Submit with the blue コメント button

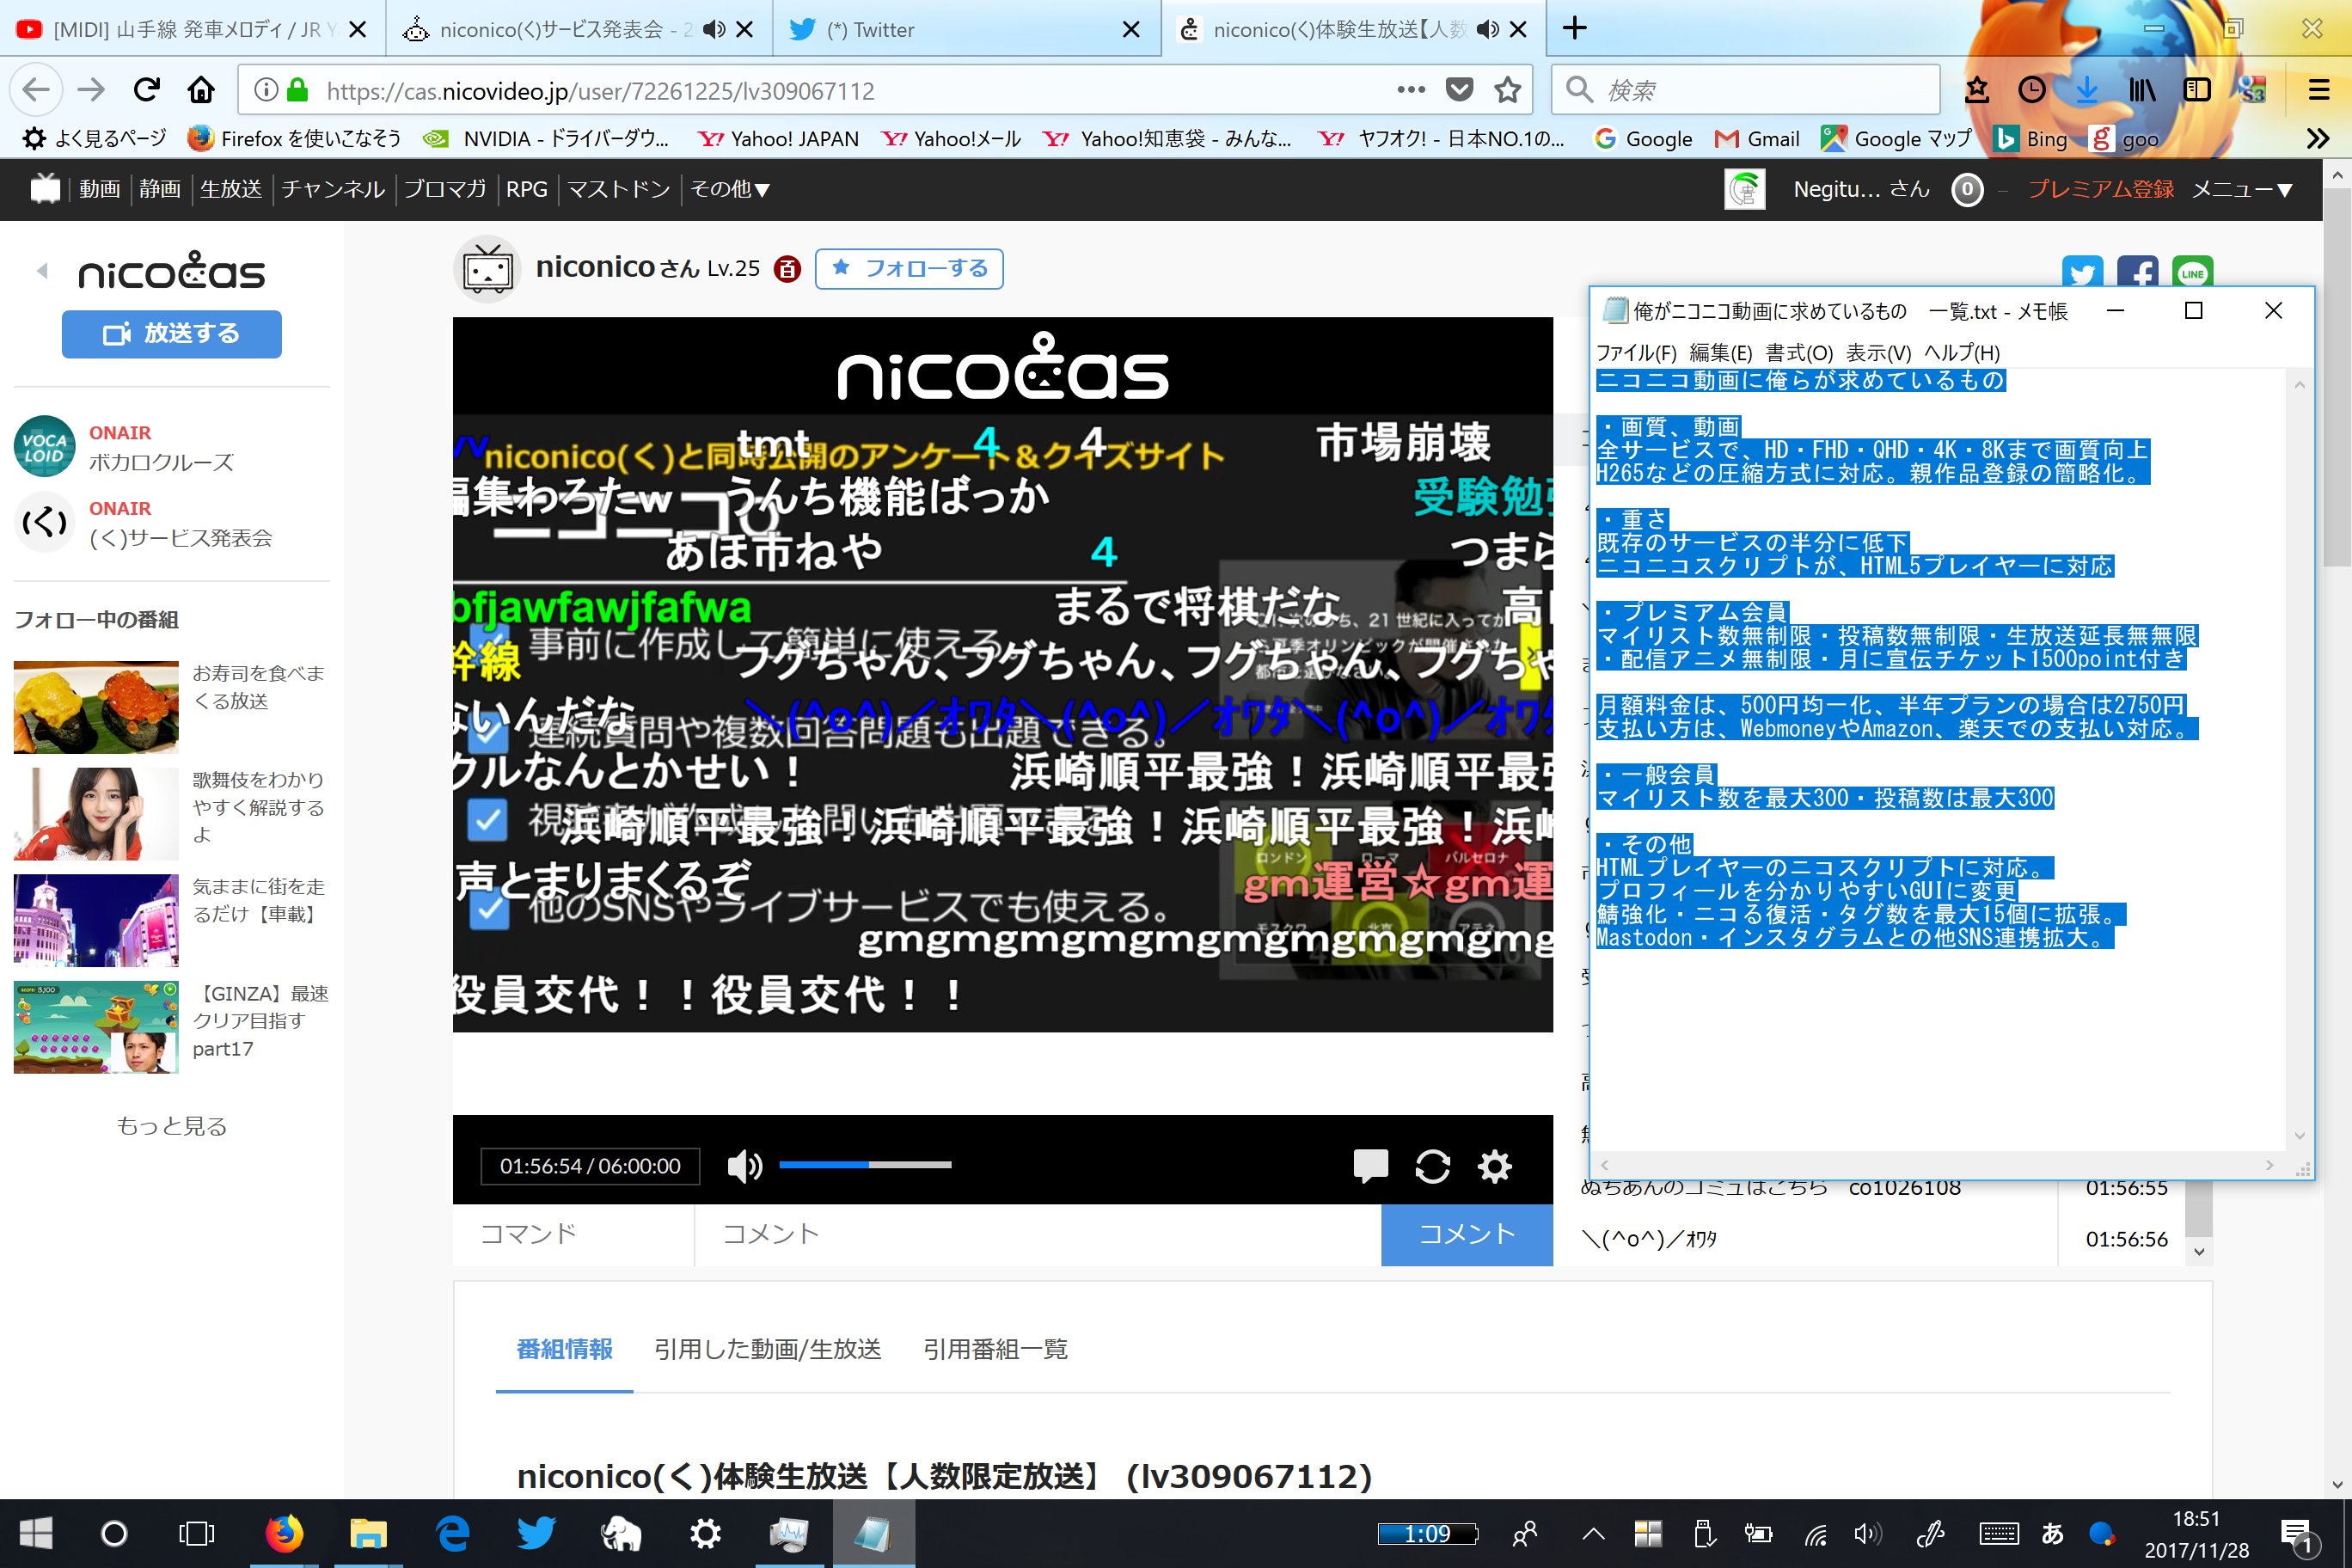(1466, 1234)
